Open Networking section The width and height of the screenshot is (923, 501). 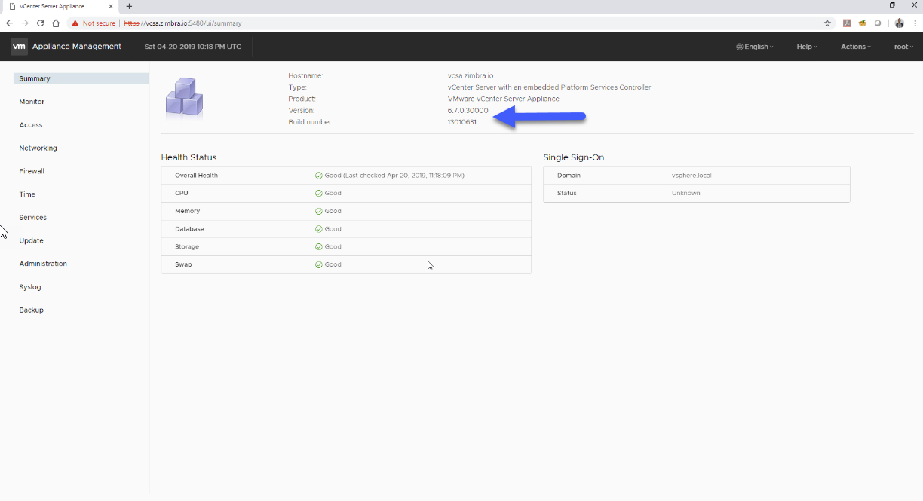(x=38, y=148)
